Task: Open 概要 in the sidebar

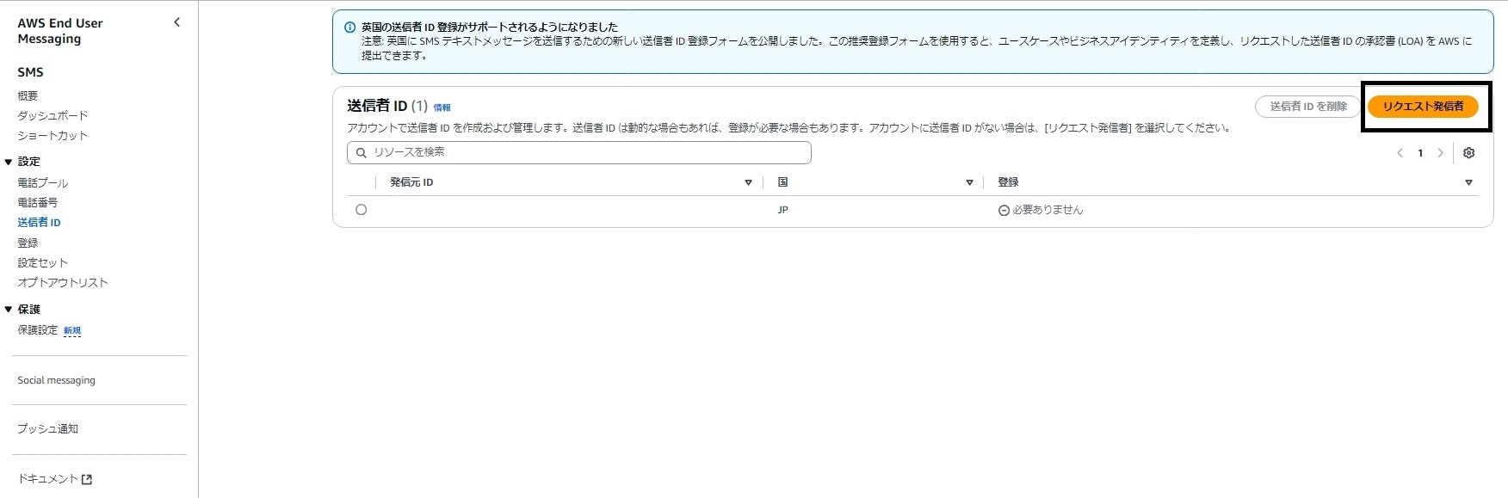Action: pyautogui.click(x=28, y=96)
